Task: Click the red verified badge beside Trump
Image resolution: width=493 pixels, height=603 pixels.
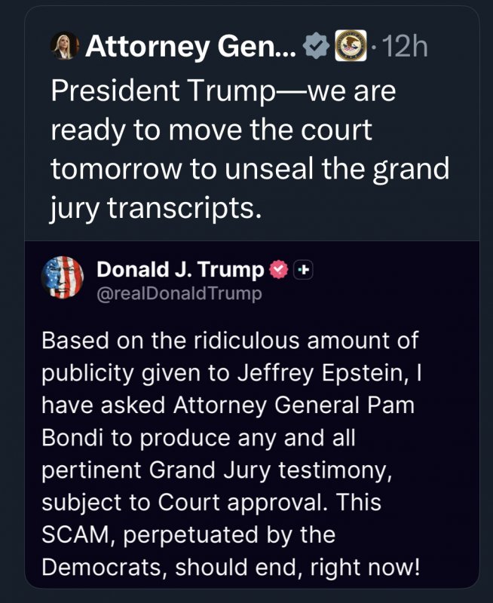Action: point(278,269)
